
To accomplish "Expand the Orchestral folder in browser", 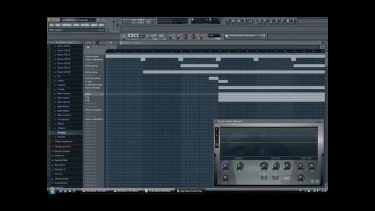I will [63, 120].
